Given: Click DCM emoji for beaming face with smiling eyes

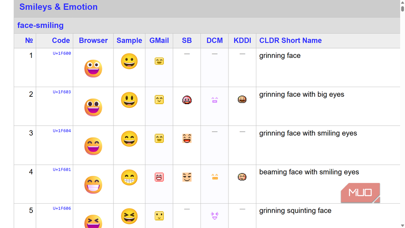Looking at the screenshot, I should point(215,177).
